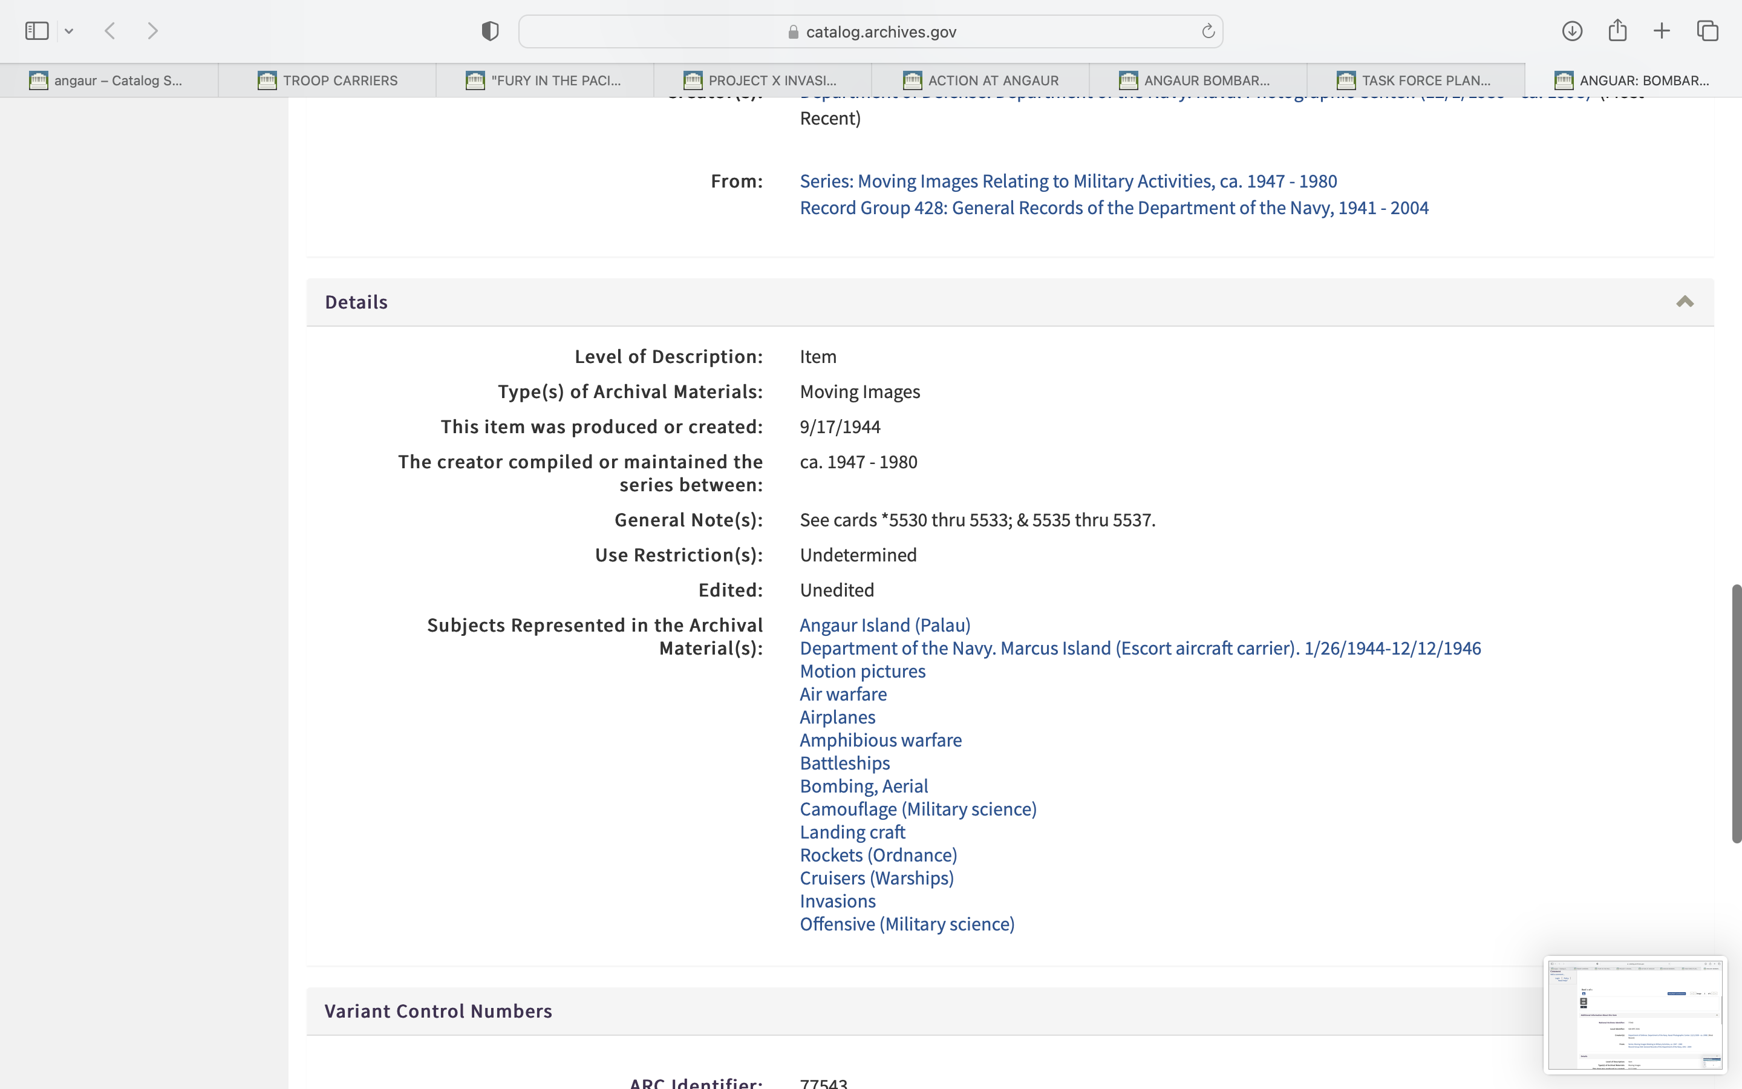Open the Angaur Island (Palau) subject link
Screen dimensions: 1742x1089
click(x=885, y=624)
